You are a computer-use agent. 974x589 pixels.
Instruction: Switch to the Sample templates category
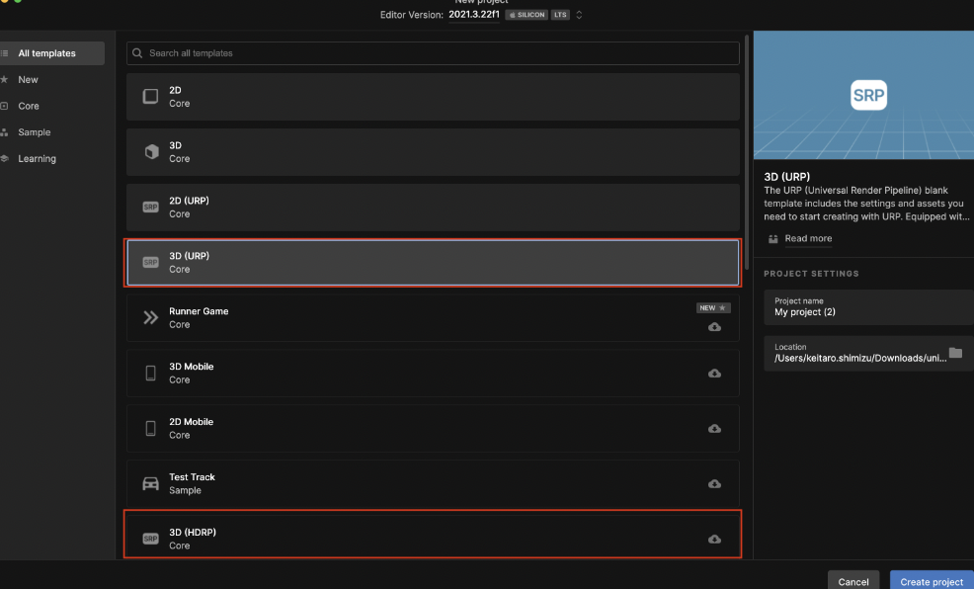click(x=34, y=131)
